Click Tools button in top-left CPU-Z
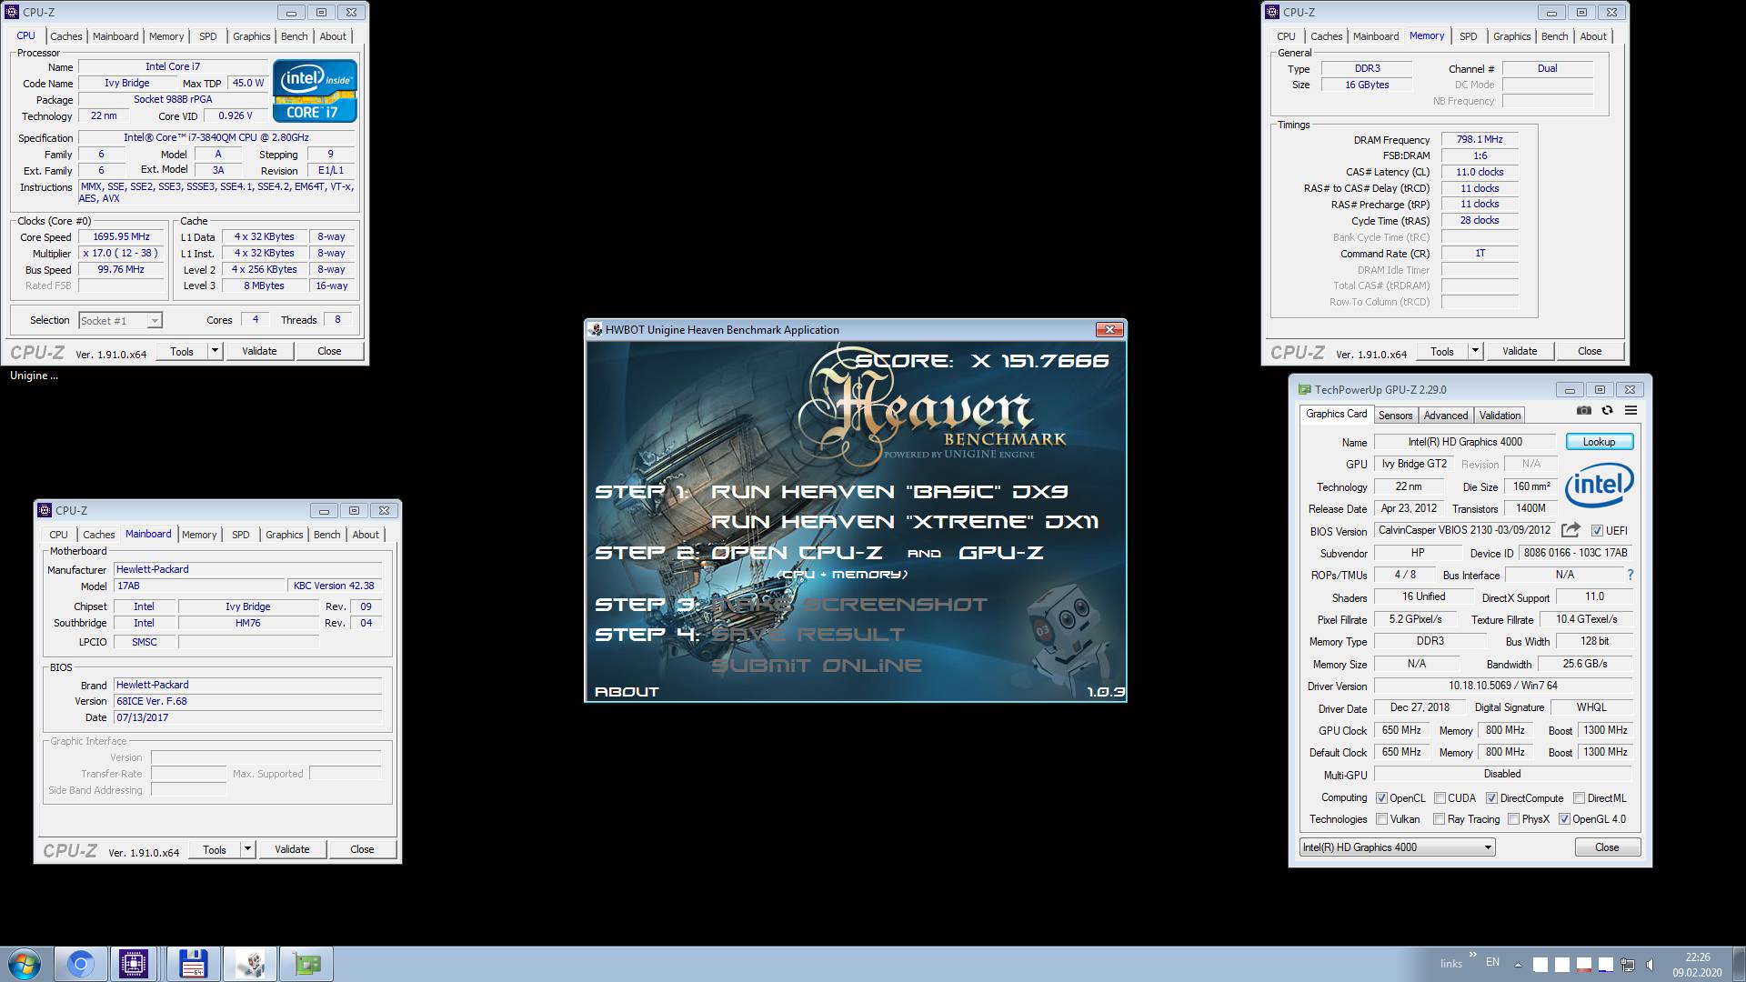 click(x=182, y=351)
